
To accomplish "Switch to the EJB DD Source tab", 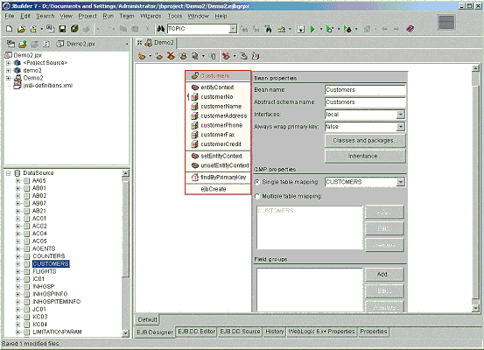I will (240, 332).
